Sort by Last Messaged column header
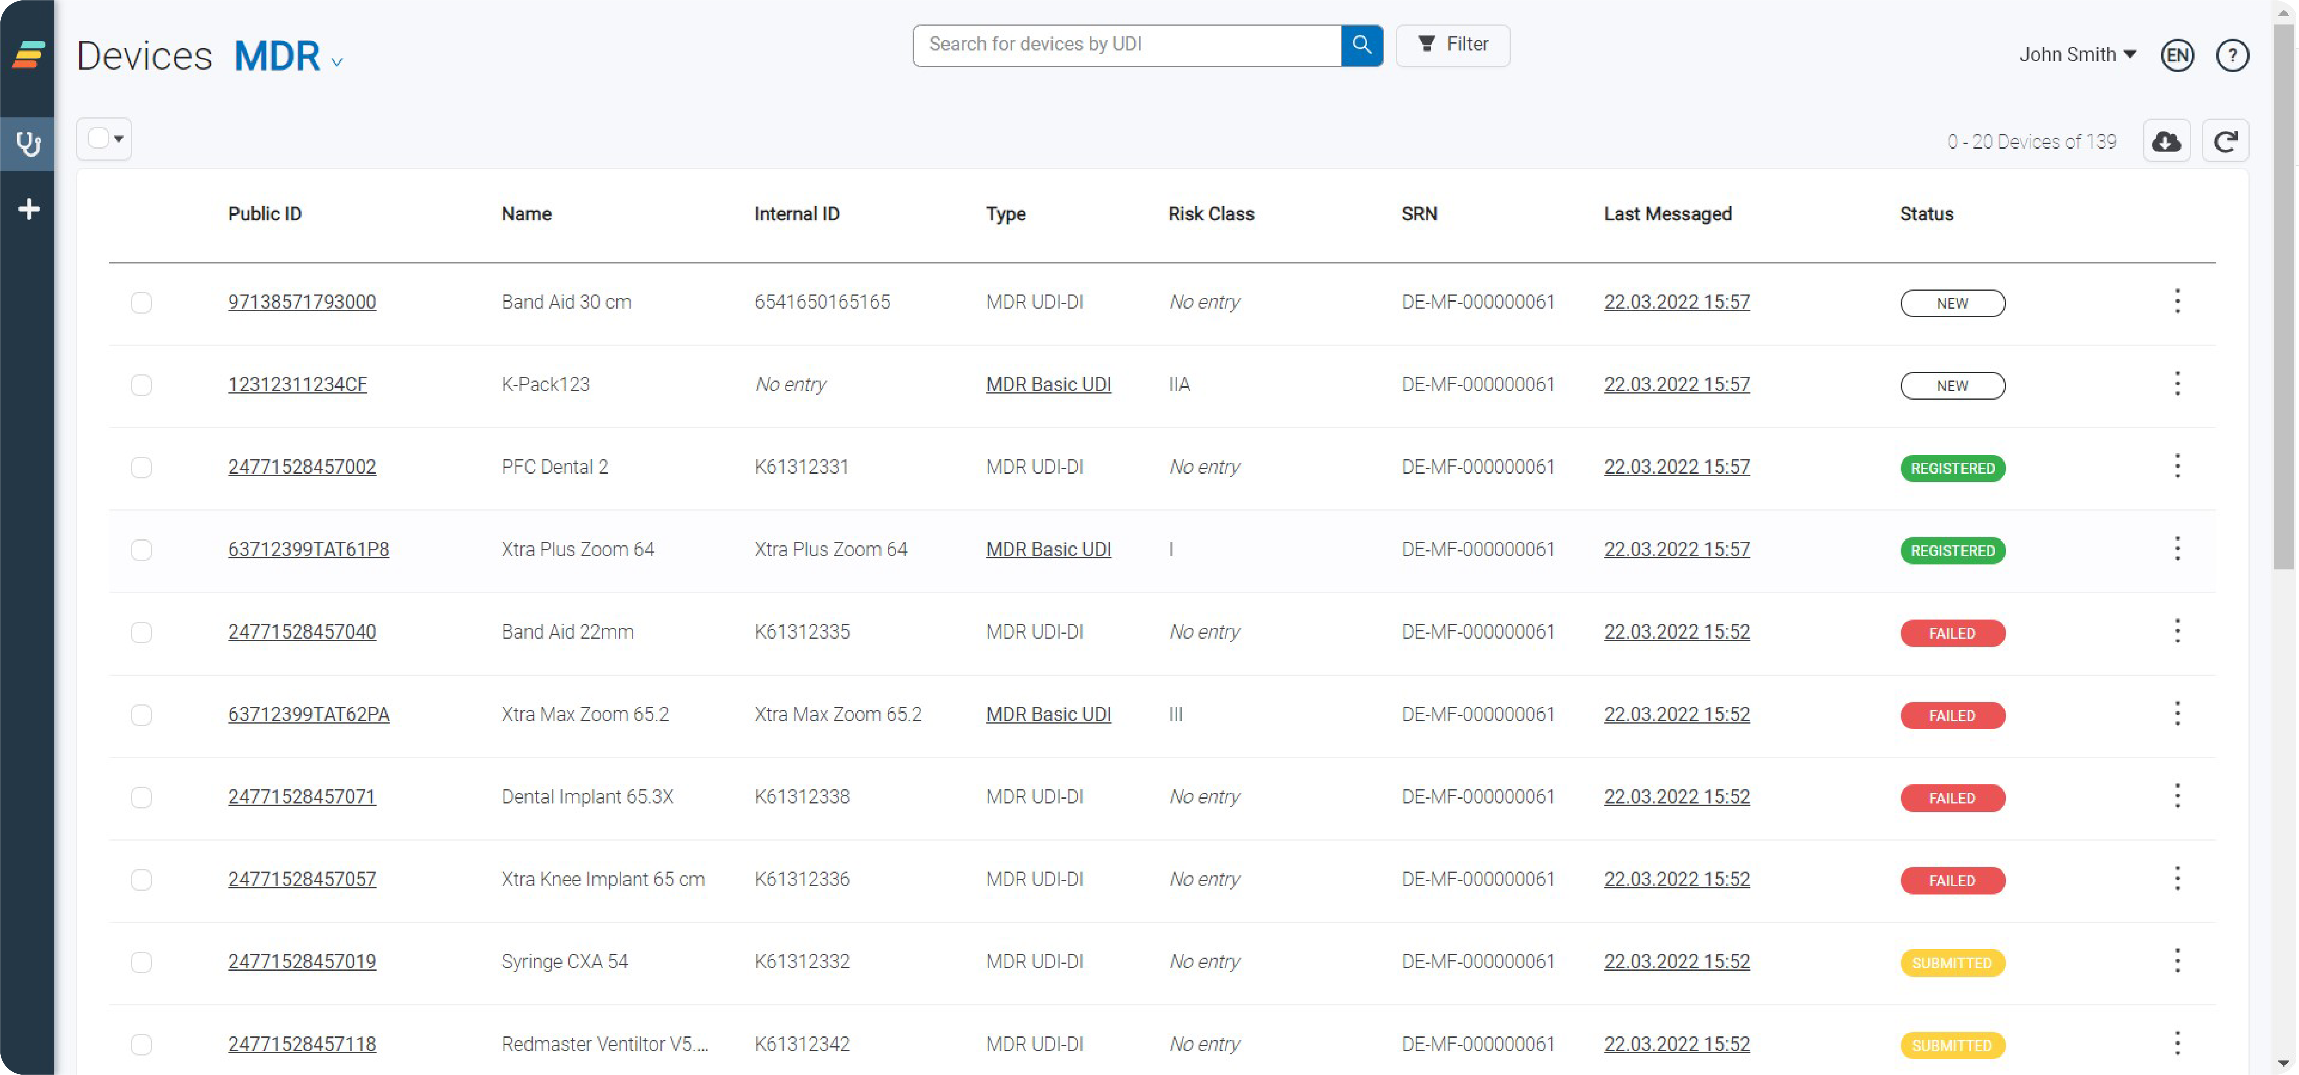The height and width of the screenshot is (1075, 2299). coord(1667,214)
